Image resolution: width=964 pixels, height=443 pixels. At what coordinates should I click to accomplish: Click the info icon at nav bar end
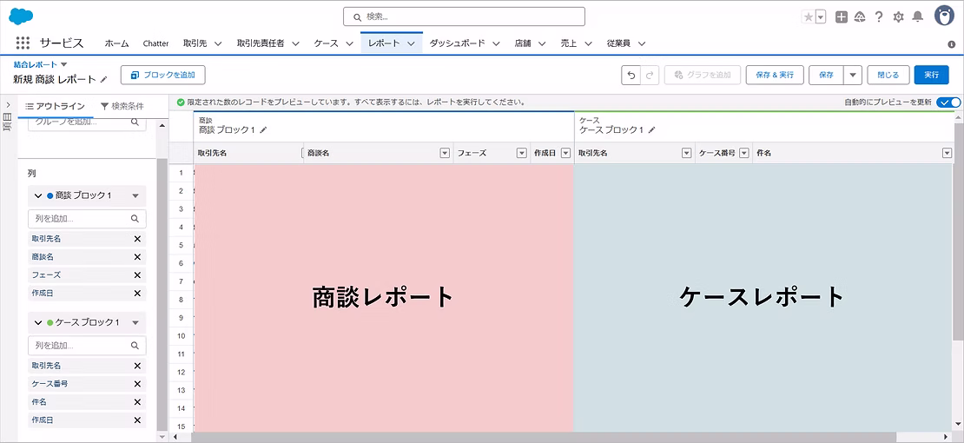[x=952, y=44]
